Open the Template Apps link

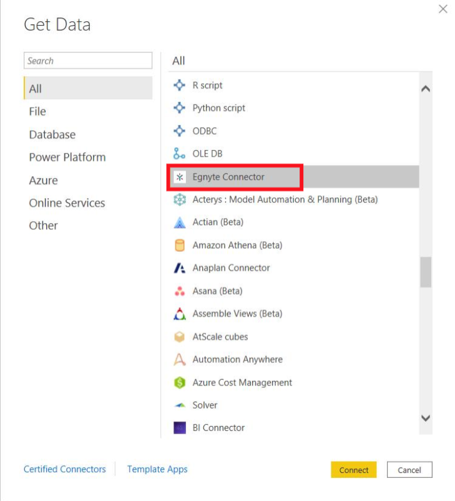[x=157, y=469]
